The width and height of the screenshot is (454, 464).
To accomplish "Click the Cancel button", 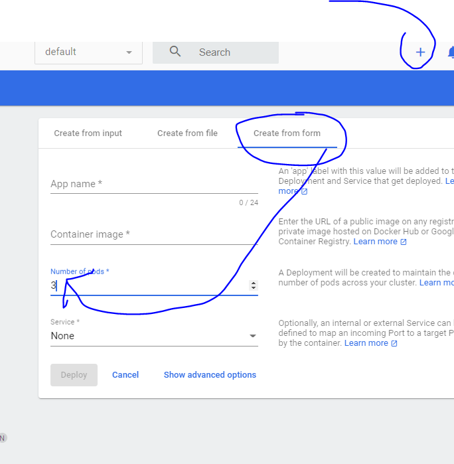I will tap(125, 375).
